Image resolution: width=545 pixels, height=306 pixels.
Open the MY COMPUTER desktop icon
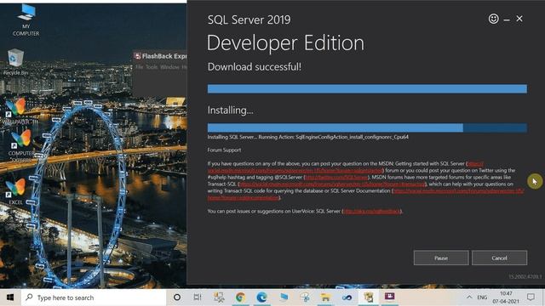[x=26, y=20]
